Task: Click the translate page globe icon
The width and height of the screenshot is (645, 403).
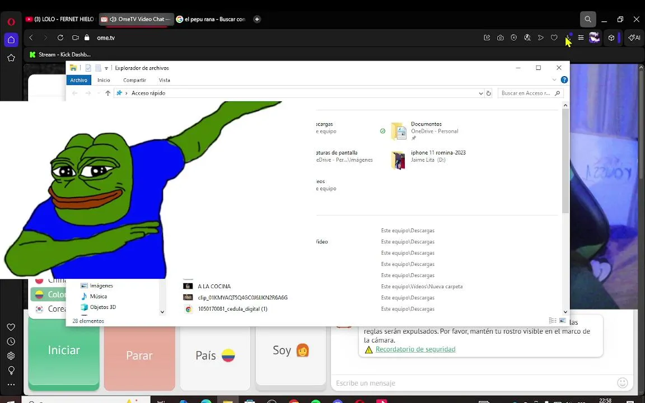Action: coord(527,38)
